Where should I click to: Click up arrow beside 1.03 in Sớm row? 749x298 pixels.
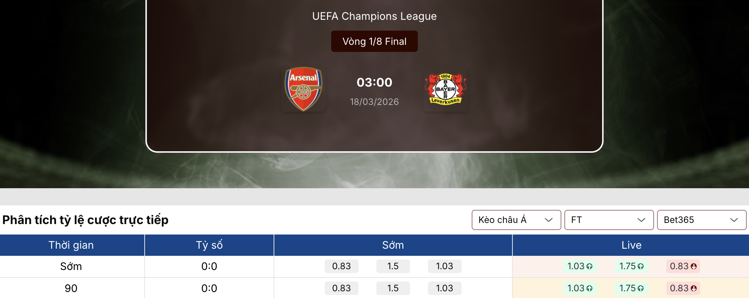(x=589, y=267)
